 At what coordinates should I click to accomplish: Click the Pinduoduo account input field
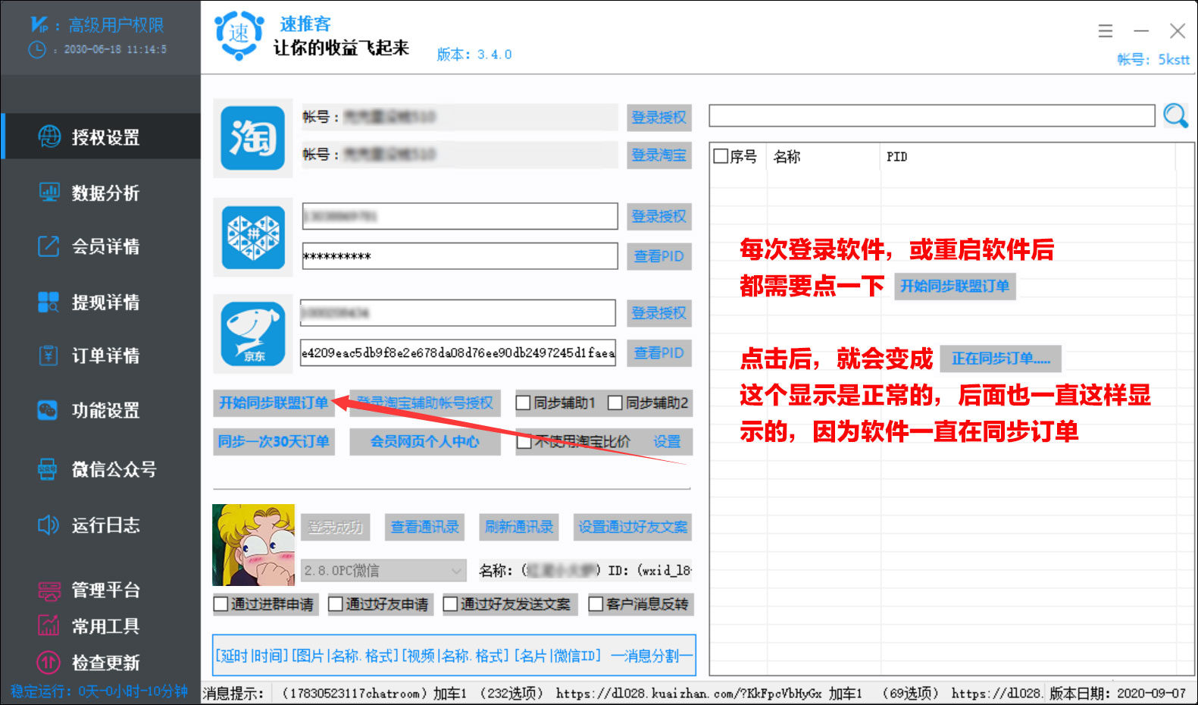(460, 216)
